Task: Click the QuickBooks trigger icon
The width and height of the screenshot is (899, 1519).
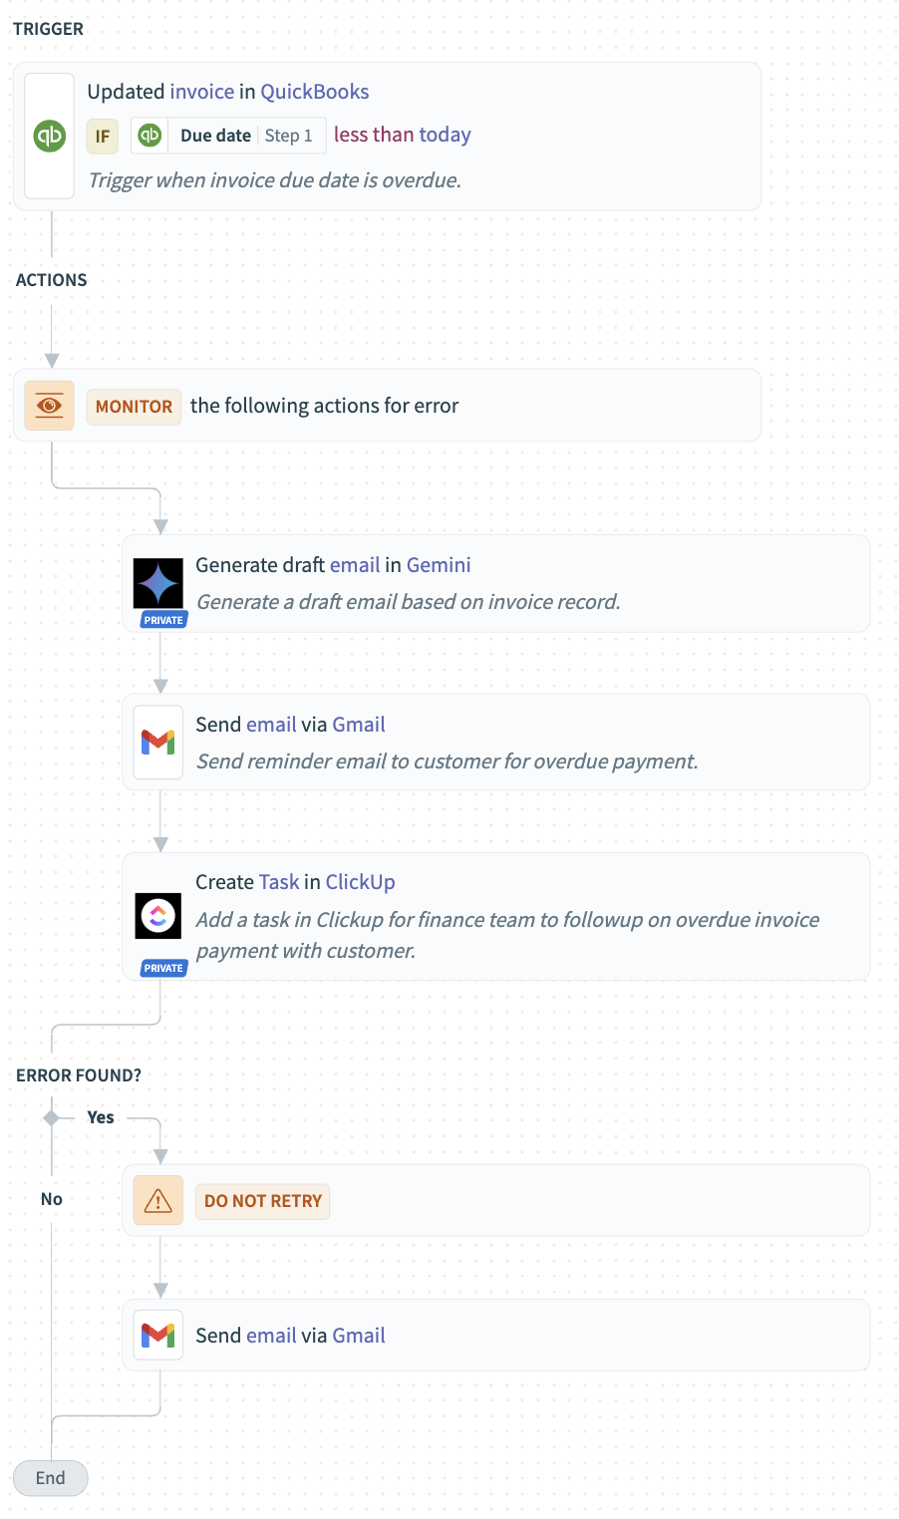Action: [x=49, y=136]
